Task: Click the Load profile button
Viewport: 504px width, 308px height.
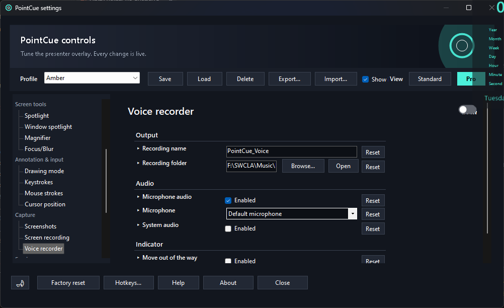Action: click(x=204, y=79)
